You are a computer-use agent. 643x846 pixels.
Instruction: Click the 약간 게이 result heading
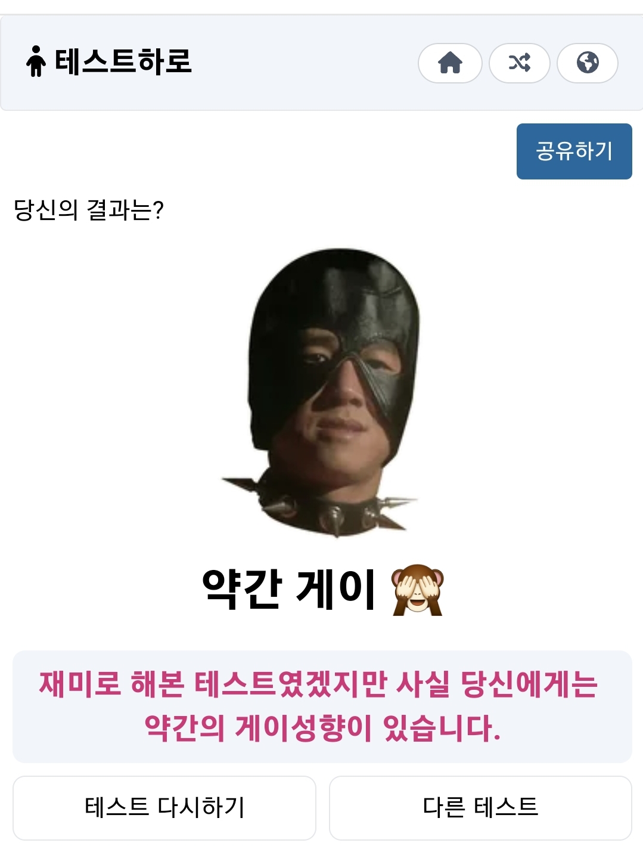click(x=322, y=590)
